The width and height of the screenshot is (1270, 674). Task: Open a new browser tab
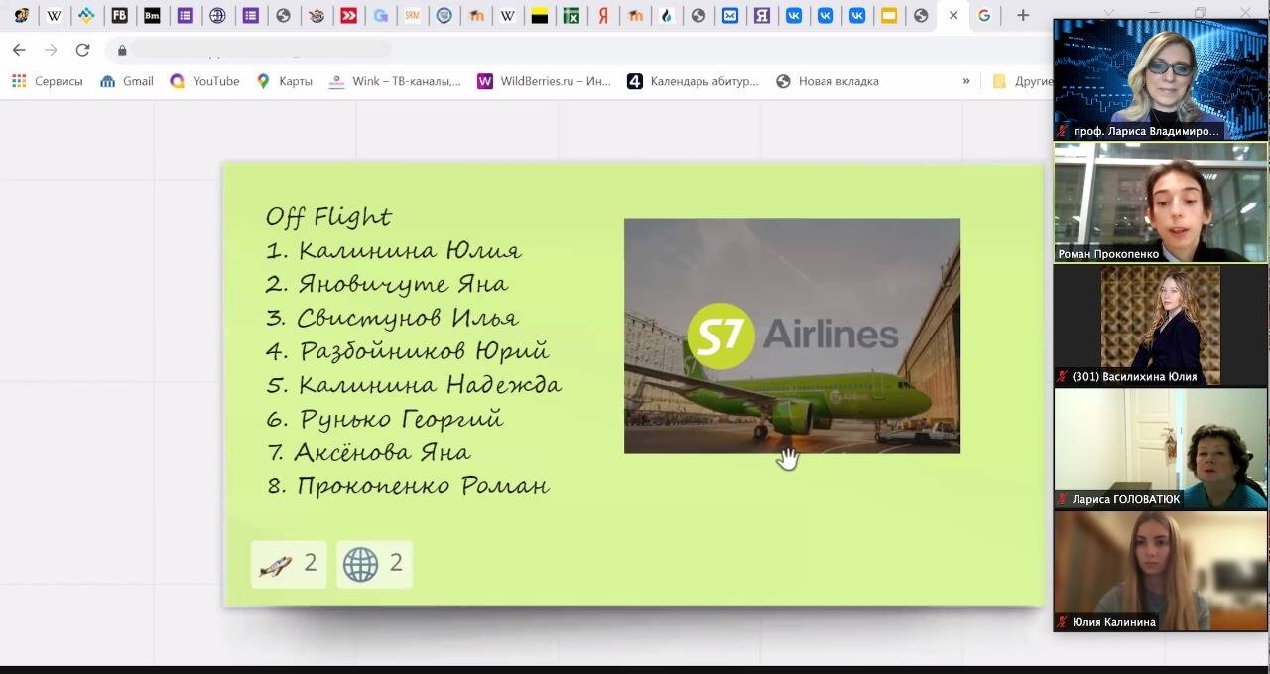[x=1023, y=16]
